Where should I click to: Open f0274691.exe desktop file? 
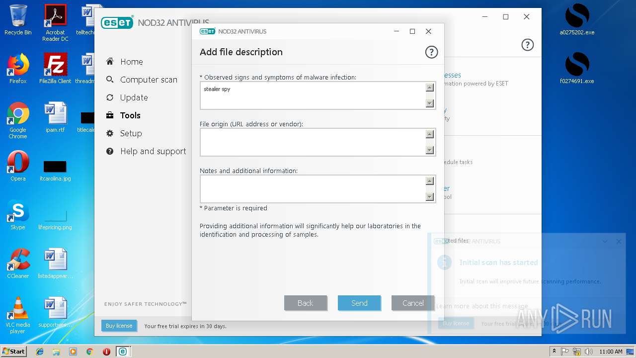[x=577, y=68]
